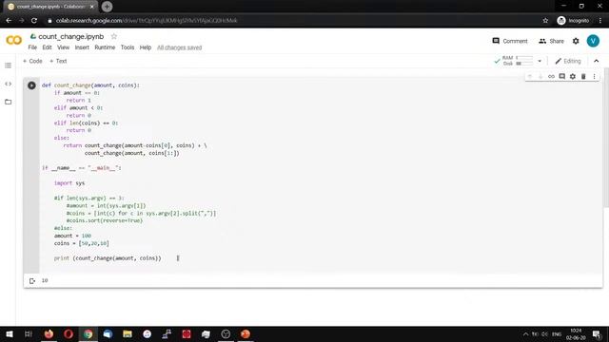This screenshot has width=609, height=342.
Task: Click the Incognito profile indicator
Action: click(573, 21)
